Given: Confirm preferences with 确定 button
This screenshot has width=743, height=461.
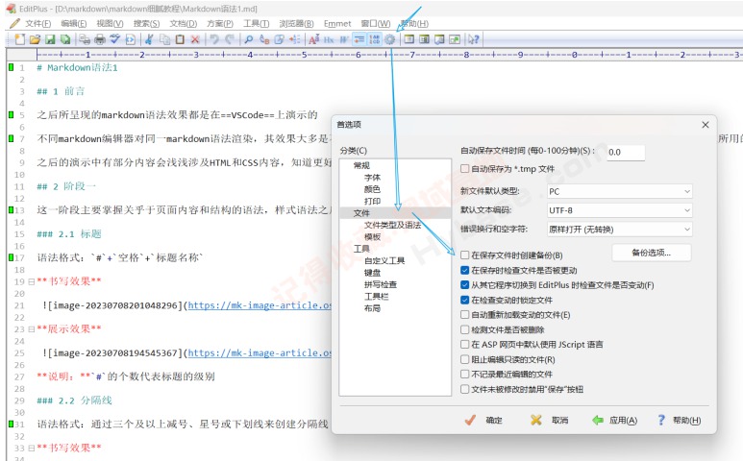Looking at the screenshot, I should tap(483, 421).
